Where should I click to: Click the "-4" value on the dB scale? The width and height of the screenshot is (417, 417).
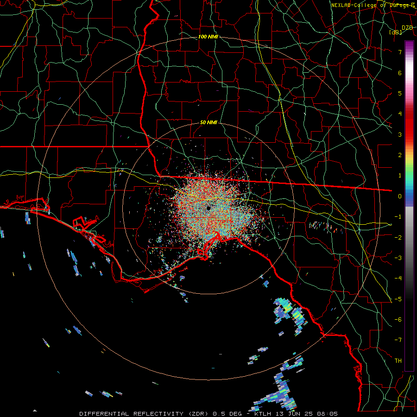[x=398, y=278]
